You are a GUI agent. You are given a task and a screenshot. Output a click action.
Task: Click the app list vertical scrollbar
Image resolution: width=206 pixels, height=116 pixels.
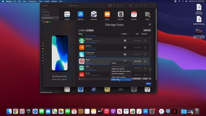(x=150, y=69)
